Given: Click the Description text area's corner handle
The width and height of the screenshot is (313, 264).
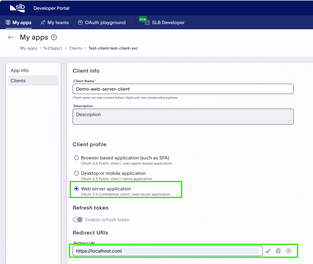Looking at the screenshot, I should tap(289, 121).
